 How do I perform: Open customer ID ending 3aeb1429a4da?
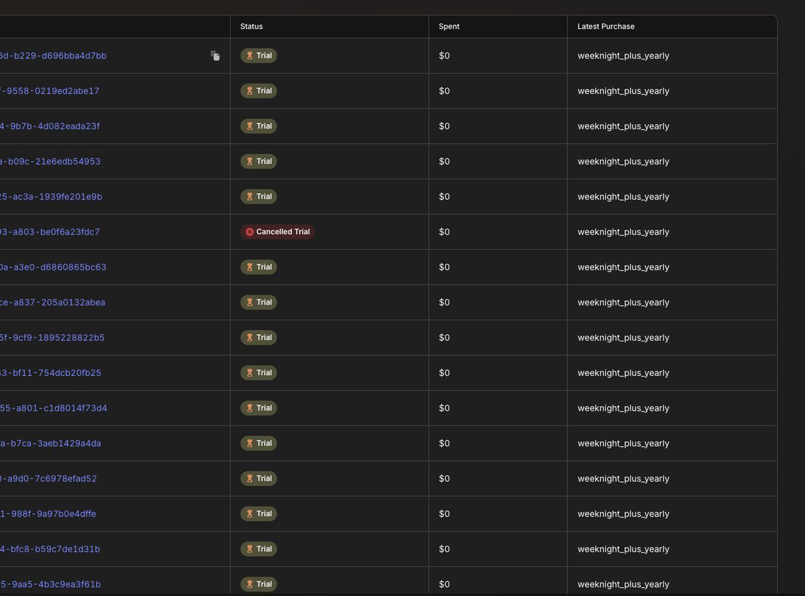pyautogui.click(x=50, y=444)
